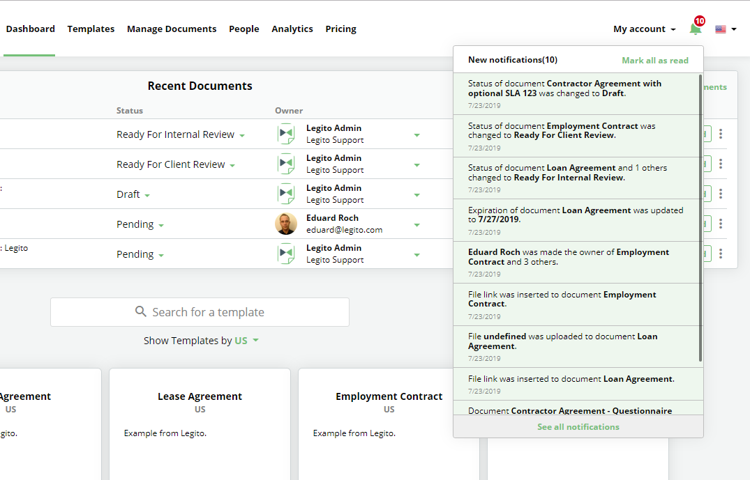The height and width of the screenshot is (480, 750).
Task: Click the eduard@legito.com email text
Action: [345, 230]
